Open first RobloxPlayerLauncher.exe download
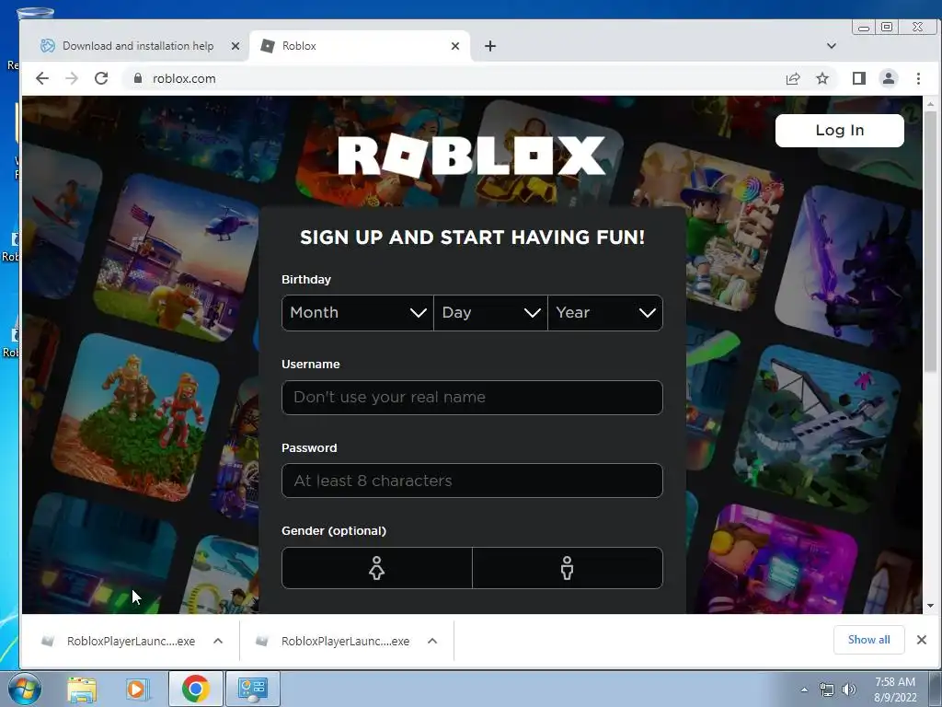Image resolution: width=942 pixels, height=707 pixels. click(x=119, y=641)
